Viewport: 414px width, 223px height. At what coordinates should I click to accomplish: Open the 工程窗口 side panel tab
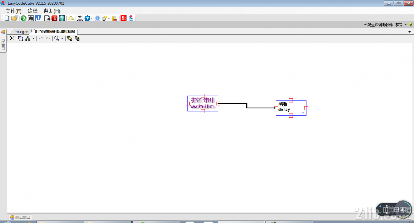coord(3,41)
